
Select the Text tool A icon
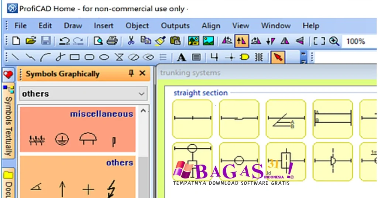[x=181, y=57]
